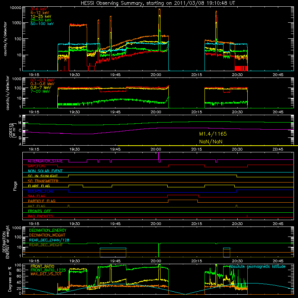Click the HESSI Observing Summary title
Screen dimensions: 298x298
pos(158,3)
